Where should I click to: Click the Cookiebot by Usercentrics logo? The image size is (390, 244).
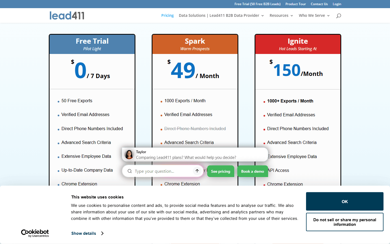35,233
